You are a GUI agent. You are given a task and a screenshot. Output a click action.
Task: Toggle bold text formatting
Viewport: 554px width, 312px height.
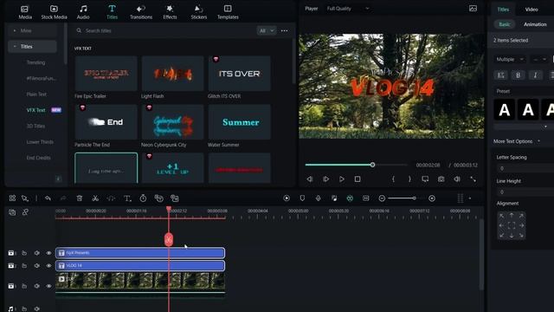tap(518, 75)
